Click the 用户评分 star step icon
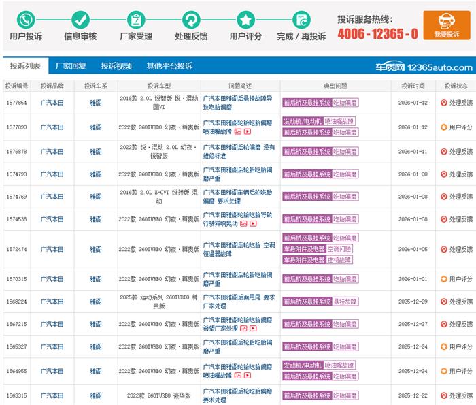Screen dimensions: 476x405 [x=245, y=18]
